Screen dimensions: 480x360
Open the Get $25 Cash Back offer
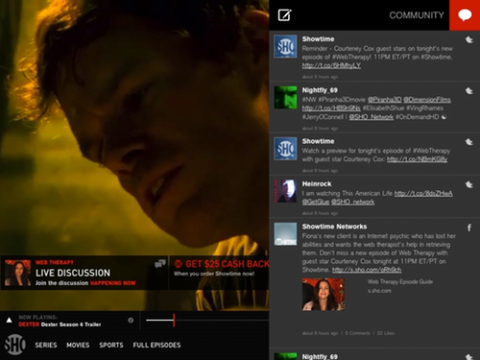point(220,273)
